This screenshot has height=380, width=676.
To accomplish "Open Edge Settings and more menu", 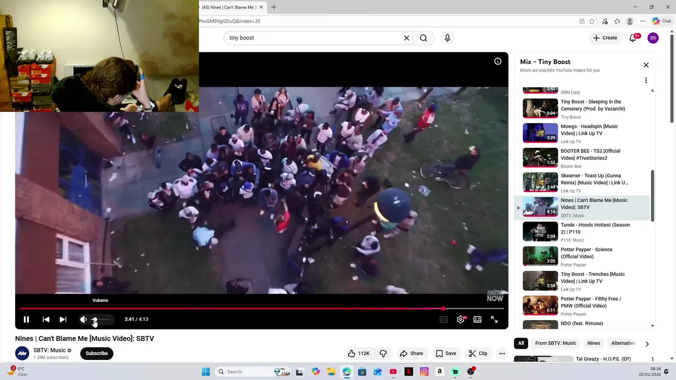I will 642,21.
